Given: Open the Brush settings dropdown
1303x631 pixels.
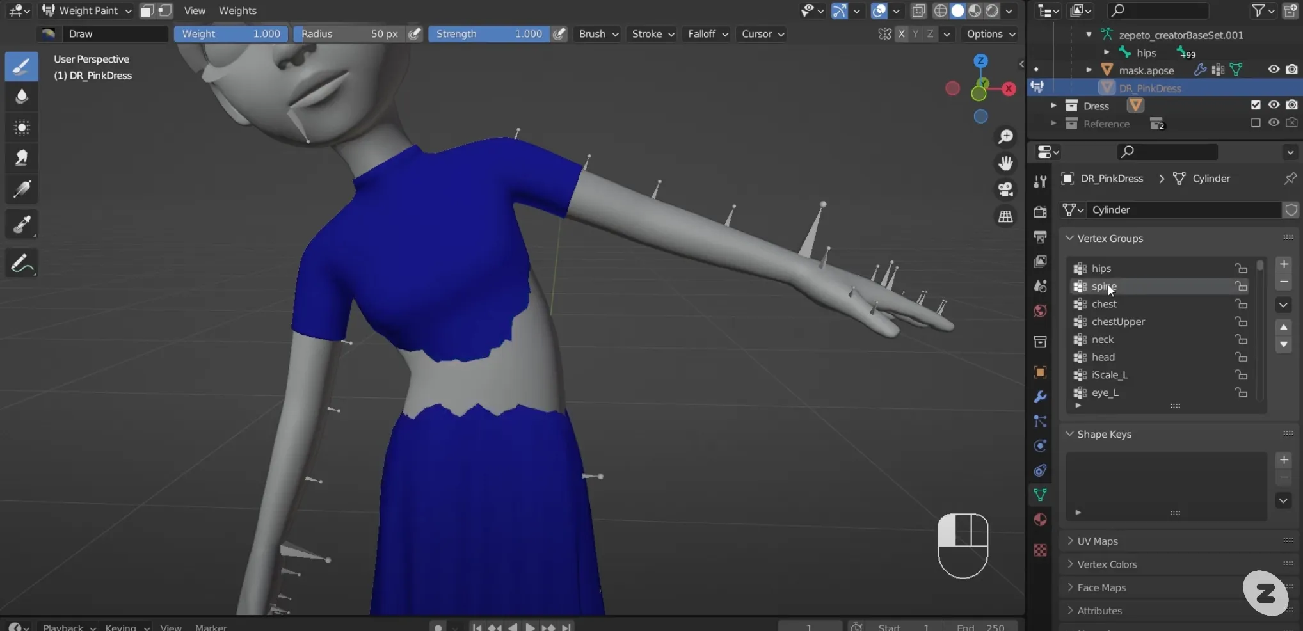Looking at the screenshot, I should pyautogui.click(x=598, y=34).
